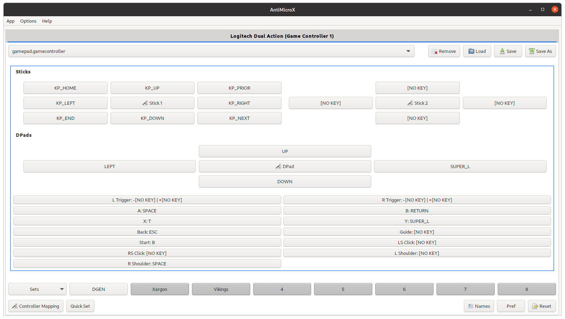This screenshot has height=319, width=565.
Task: Toggle button Names display
Action: [x=479, y=306]
